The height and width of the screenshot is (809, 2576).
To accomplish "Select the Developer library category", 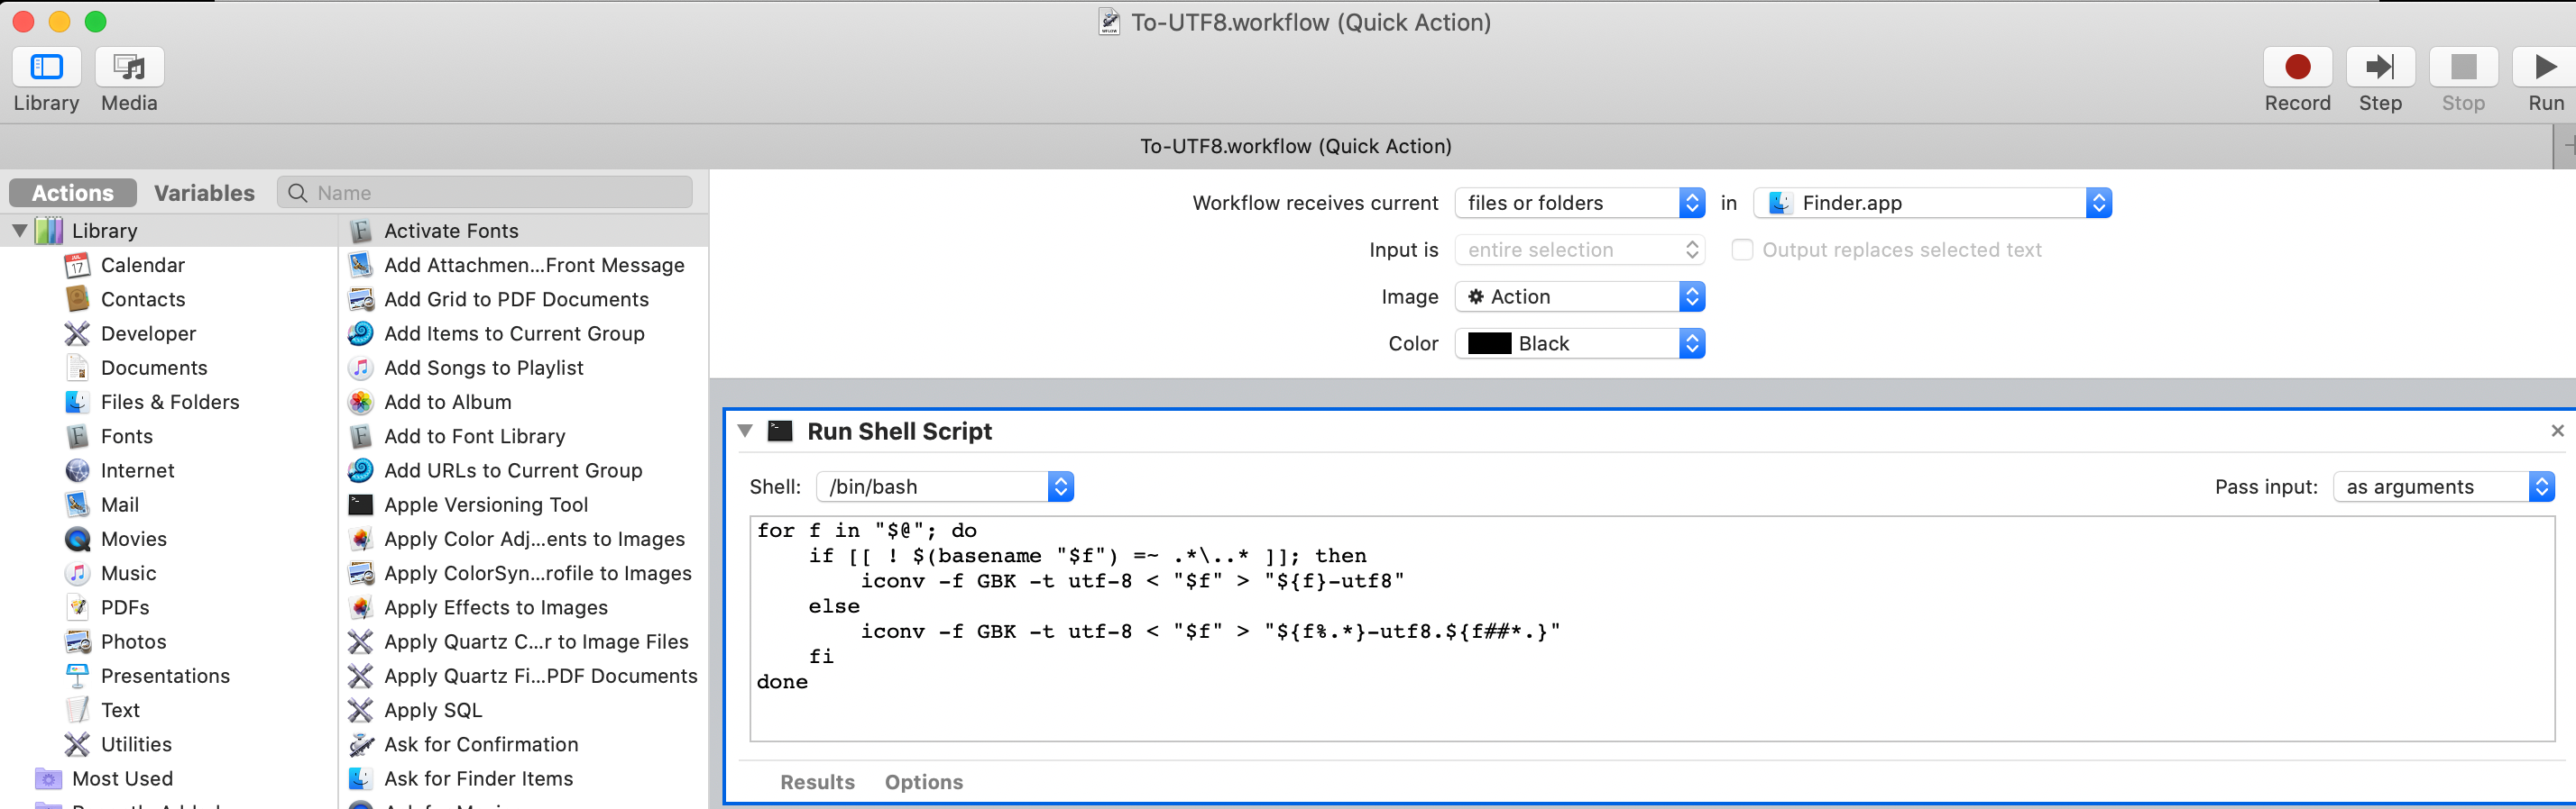I will pyautogui.click(x=148, y=333).
